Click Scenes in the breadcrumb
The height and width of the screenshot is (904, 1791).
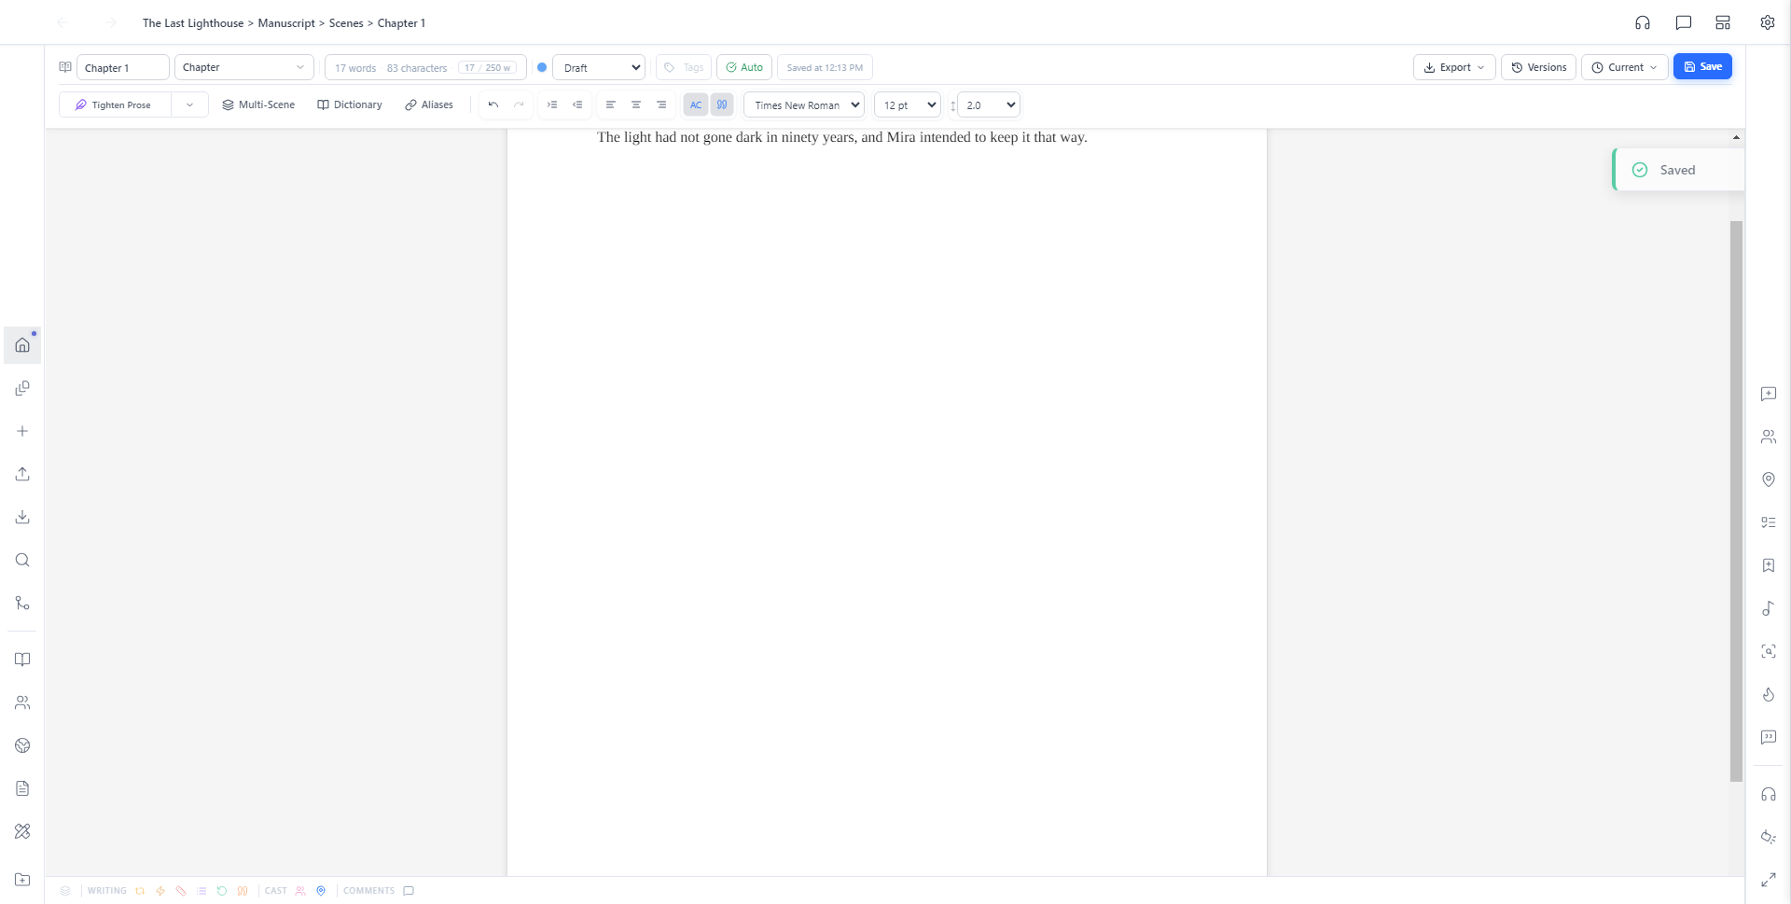tap(346, 23)
